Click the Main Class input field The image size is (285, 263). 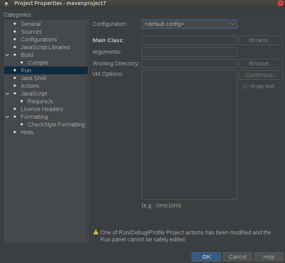(189, 40)
